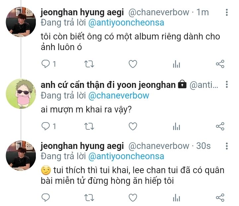Open more options for middle tweet
This screenshot has width=239, height=206.
coord(227,84)
